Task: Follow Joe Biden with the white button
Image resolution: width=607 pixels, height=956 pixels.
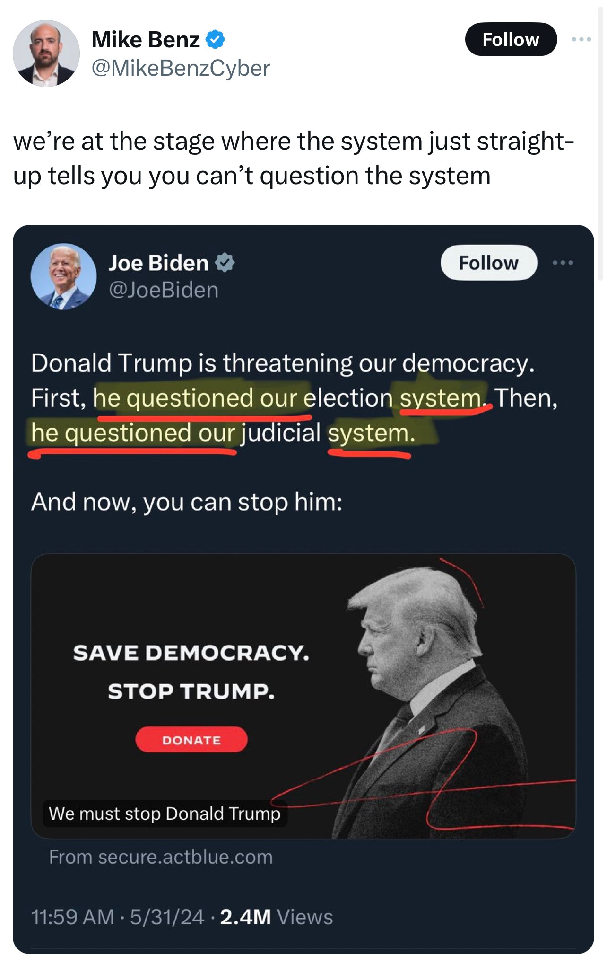Action: (489, 262)
